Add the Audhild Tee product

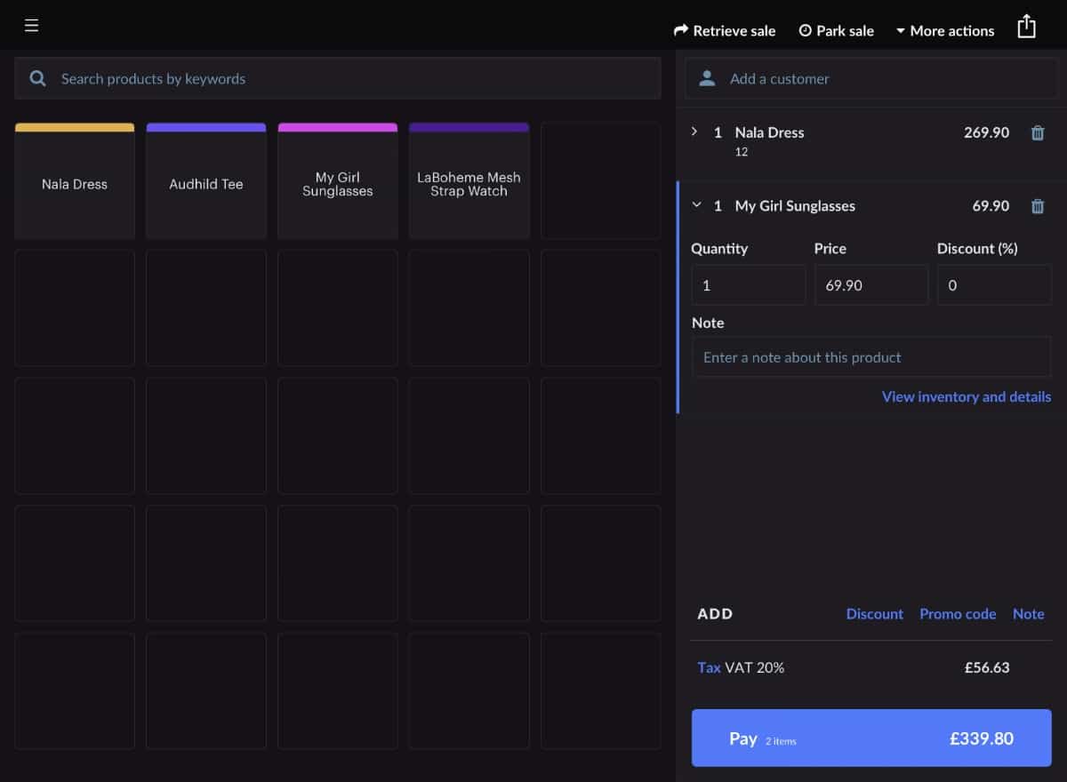pyautogui.click(x=206, y=184)
